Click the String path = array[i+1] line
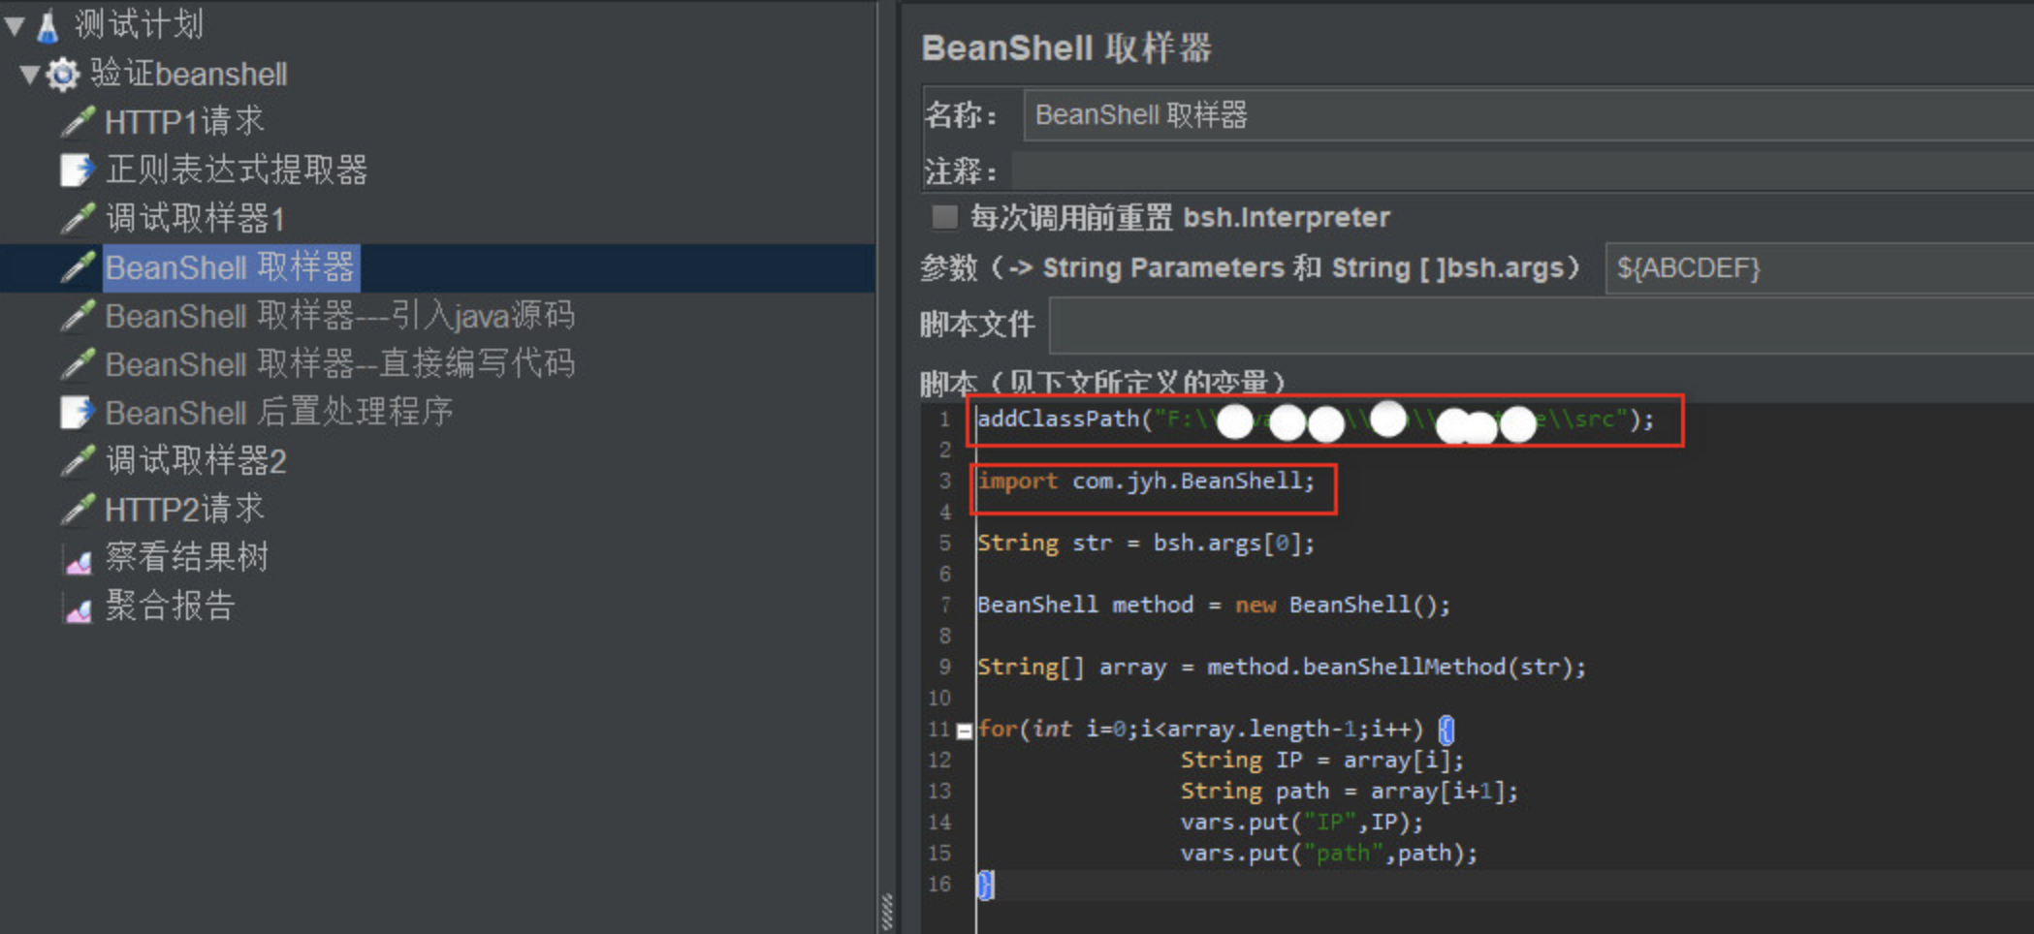This screenshot has width=2034, height=934. [x=1350, y=792]
